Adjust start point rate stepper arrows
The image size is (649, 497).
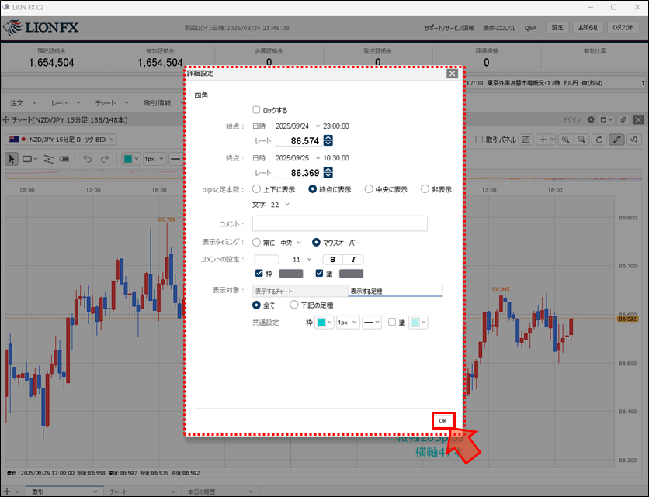pos(328,140)
